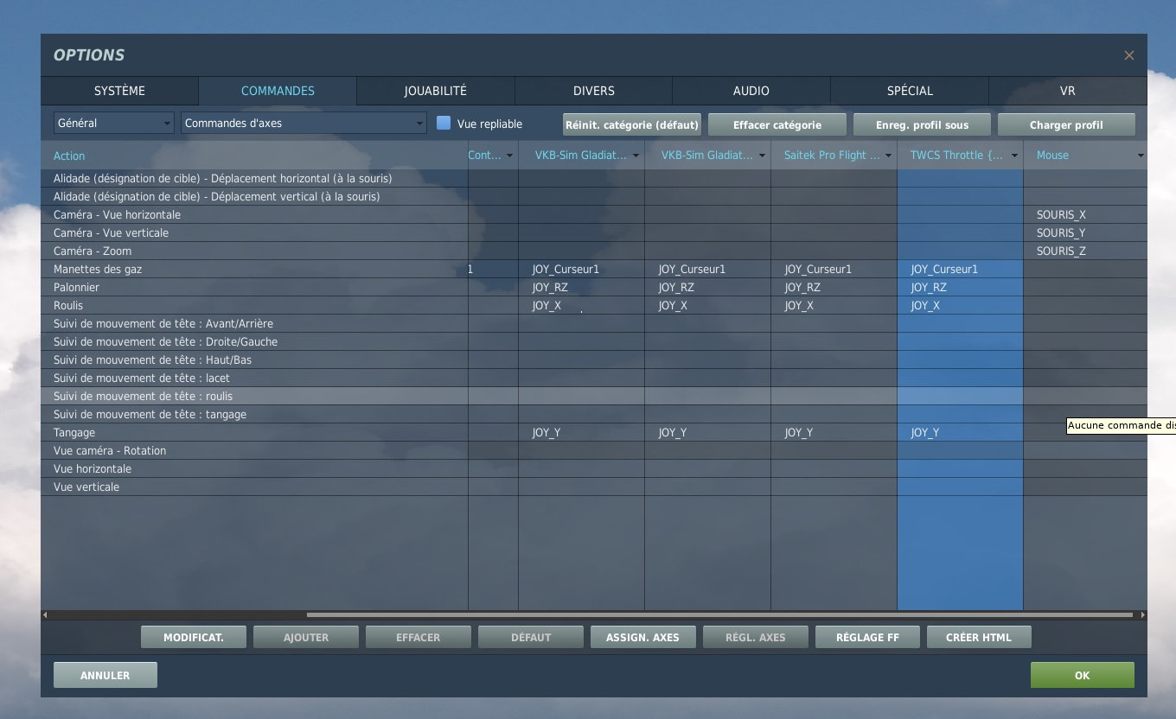This screenshot has height=719, width=1176.
Task: Select the Alidade Déplacement horizontal row
Action: click(593, 178)
